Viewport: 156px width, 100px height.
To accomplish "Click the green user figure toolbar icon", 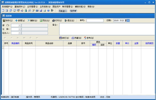I will (26, 11).
